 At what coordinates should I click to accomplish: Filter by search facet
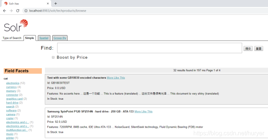pos(10,107)
